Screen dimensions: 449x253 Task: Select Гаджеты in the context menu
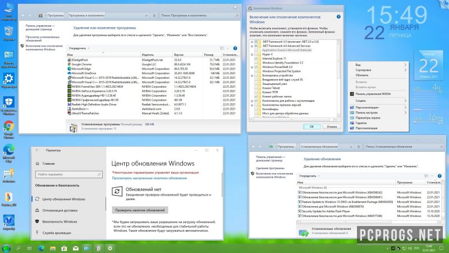point(378,123)
